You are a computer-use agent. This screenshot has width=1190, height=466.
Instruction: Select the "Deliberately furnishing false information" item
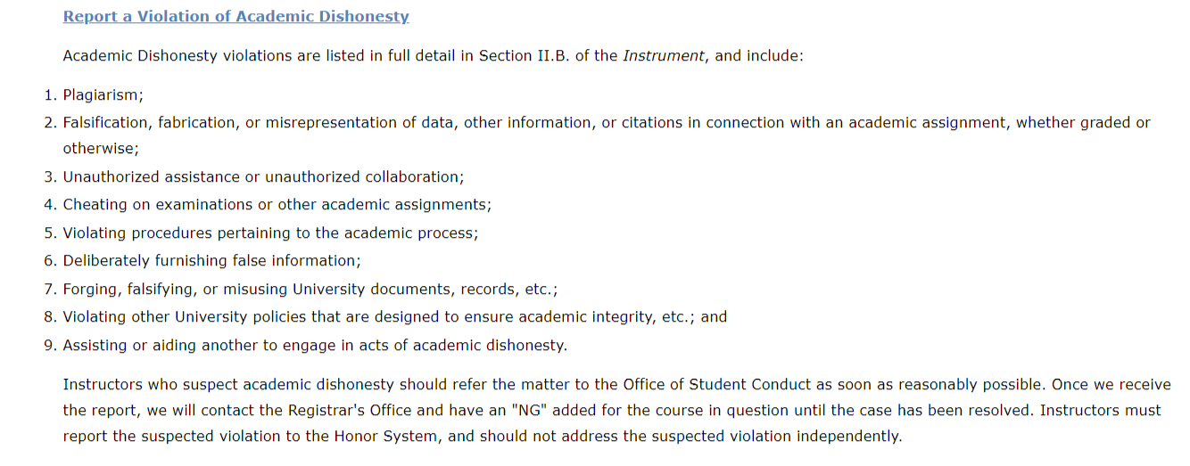click(211, 261)
